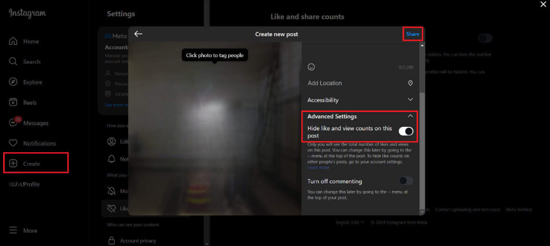This screenshot has height=246, width=550.
Task: Open the Explore compass icon
Action: (x=13, y=82)
